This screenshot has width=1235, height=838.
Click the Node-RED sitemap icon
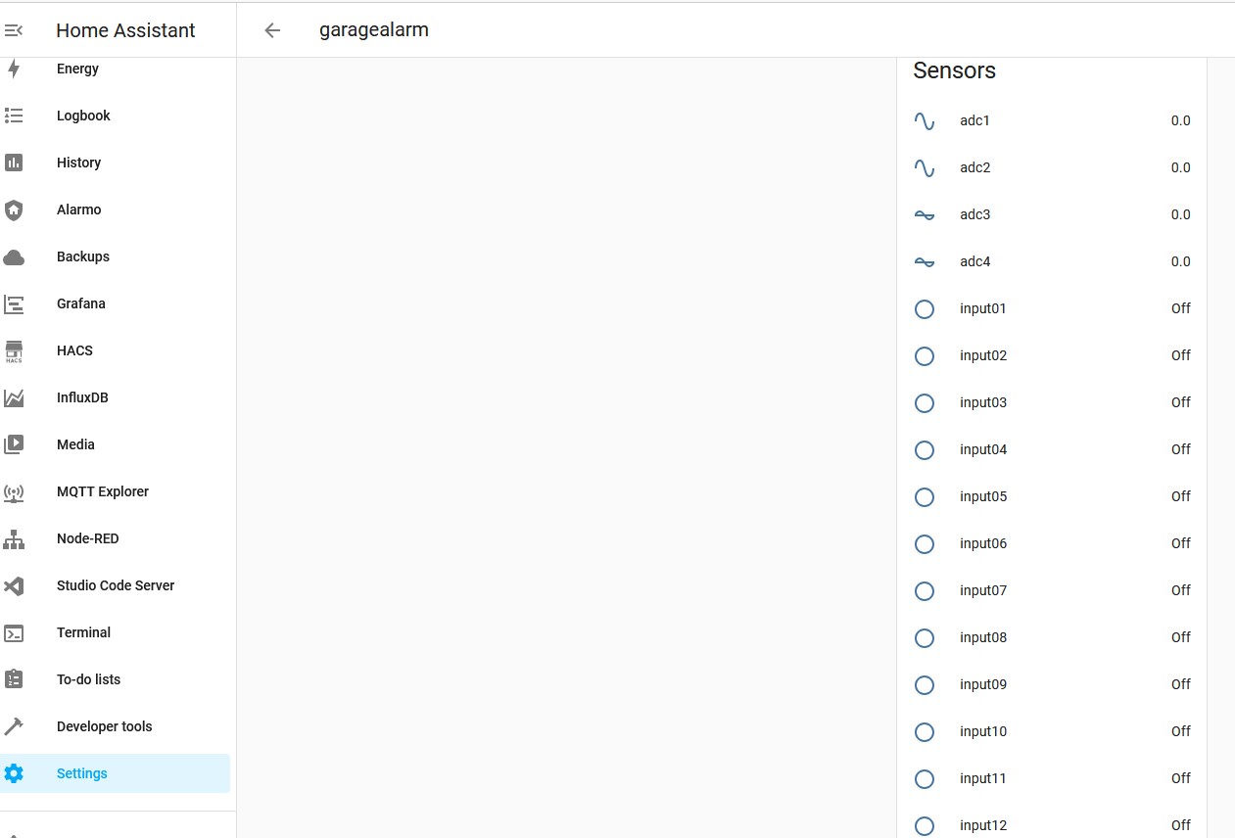point(14,538)
